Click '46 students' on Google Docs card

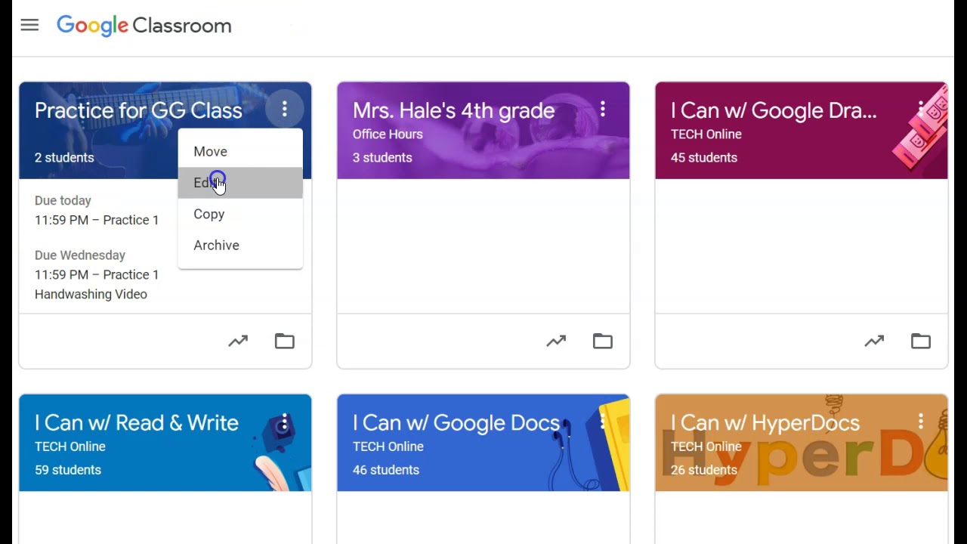point(386,470)
